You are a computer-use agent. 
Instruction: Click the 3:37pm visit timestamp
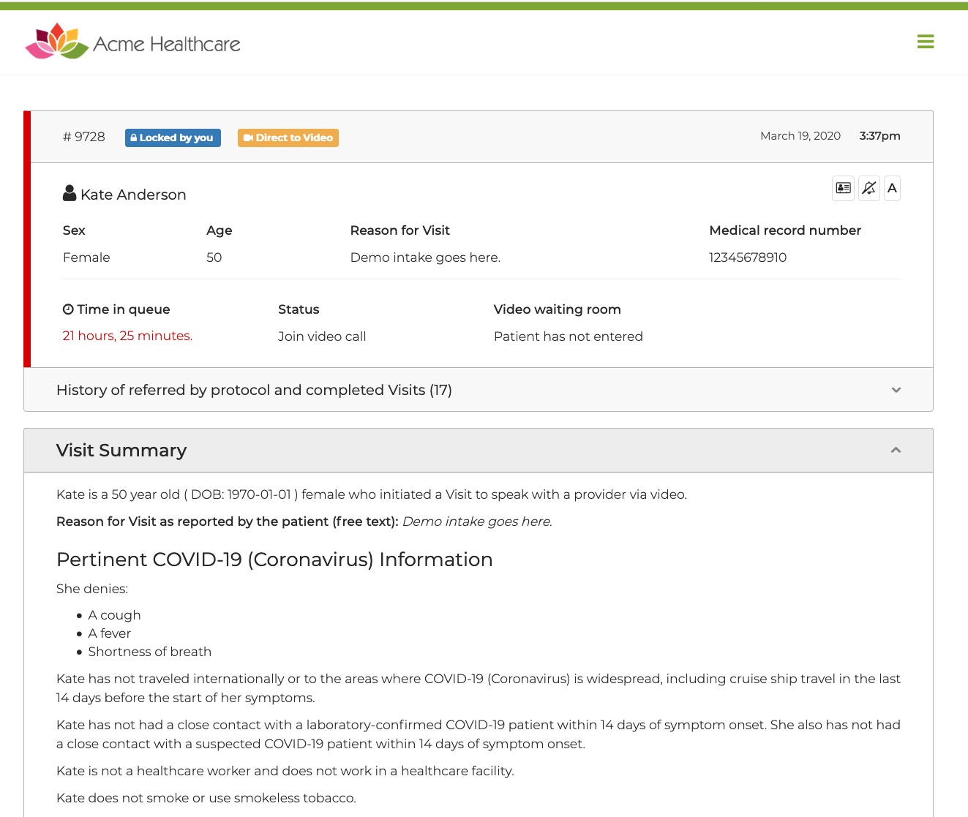(879, 136)
